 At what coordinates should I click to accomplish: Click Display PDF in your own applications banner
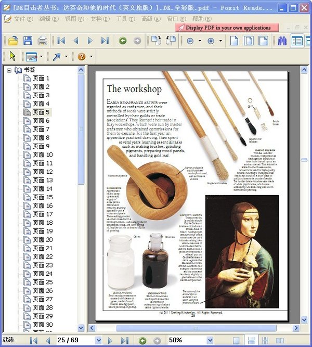click(227, 28)
